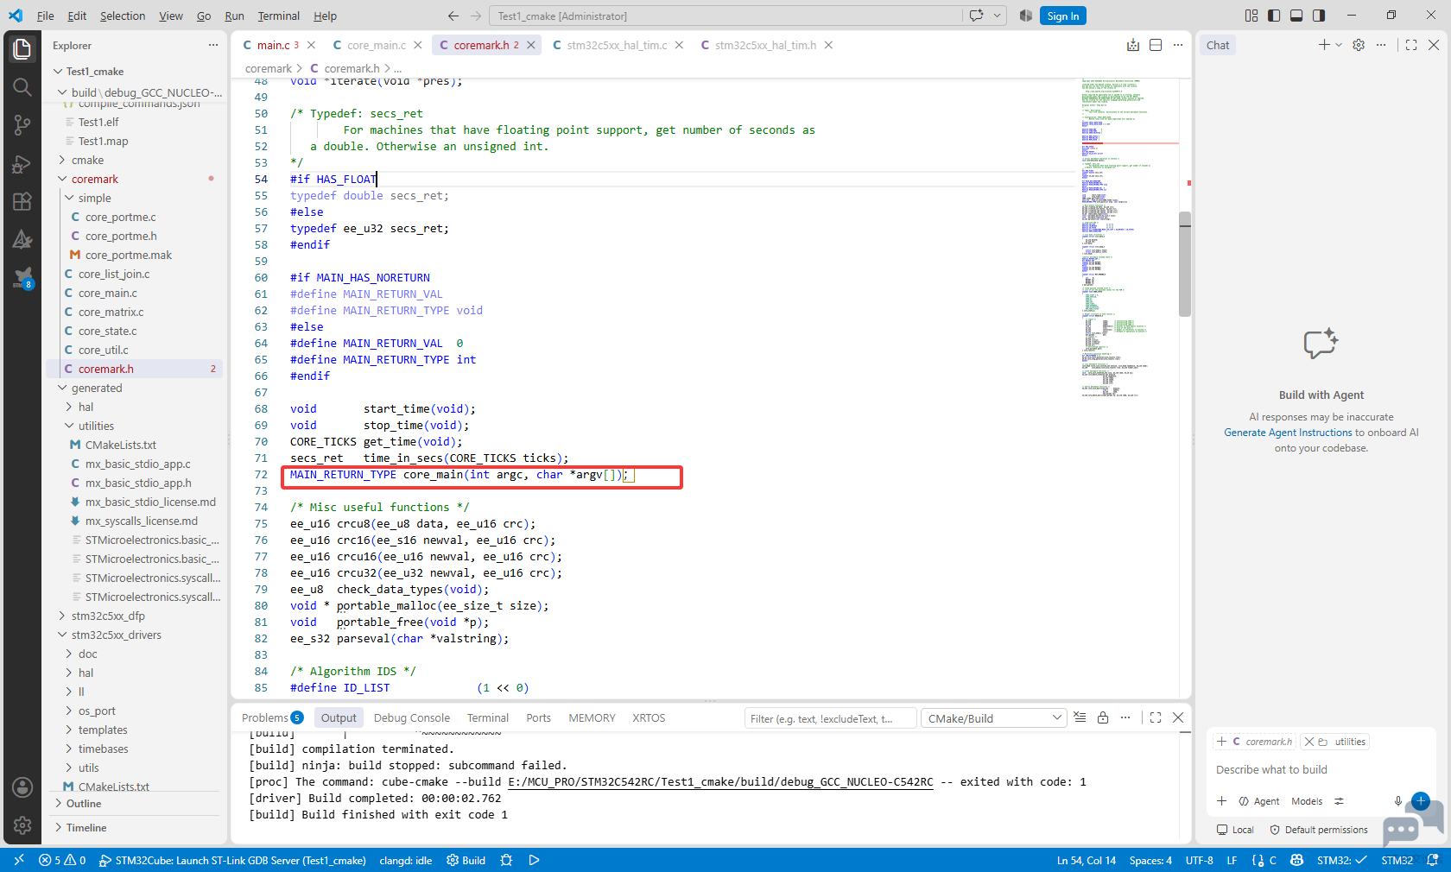Click the Sign In button
The height and width of the screenshot is (872, 1451).
[1063, 16]
